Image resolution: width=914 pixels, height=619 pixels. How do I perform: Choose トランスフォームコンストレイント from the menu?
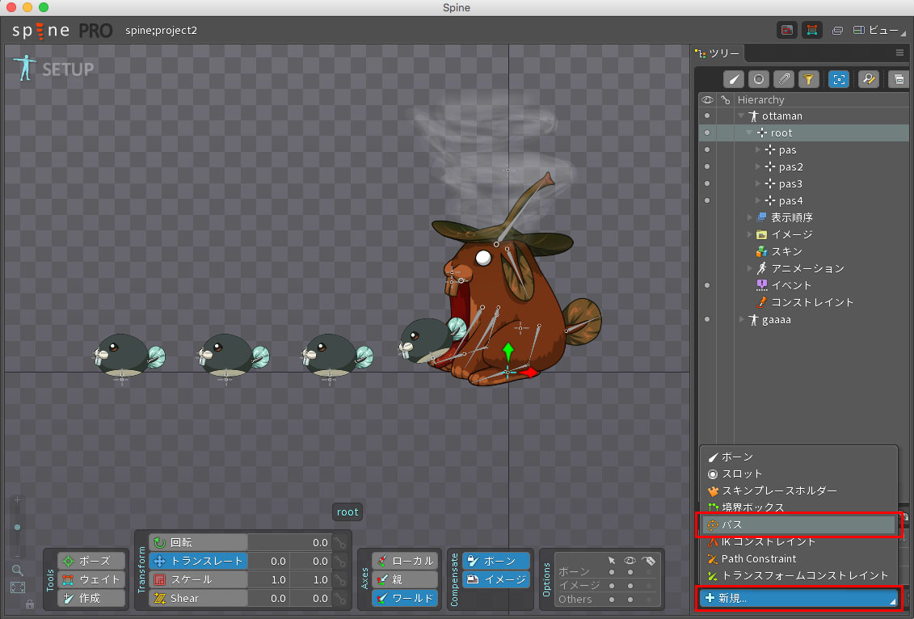point(798,575)
